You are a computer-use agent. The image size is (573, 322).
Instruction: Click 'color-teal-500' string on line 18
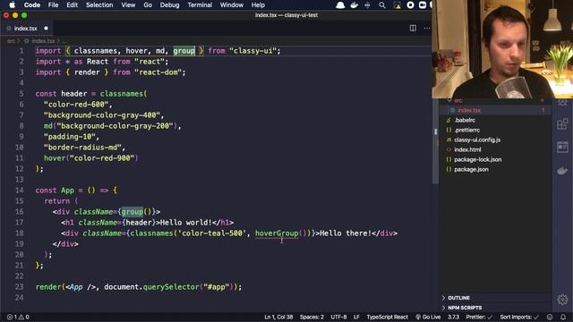click(x=212, y=233)
